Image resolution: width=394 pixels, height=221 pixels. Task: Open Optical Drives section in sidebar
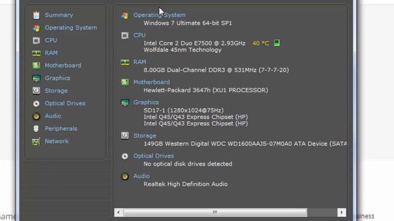coord(65,103)
